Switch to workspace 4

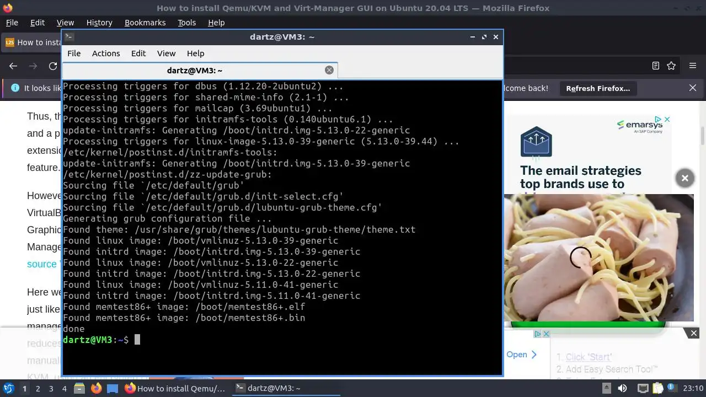pyautogui.click(x=65, y=388)
